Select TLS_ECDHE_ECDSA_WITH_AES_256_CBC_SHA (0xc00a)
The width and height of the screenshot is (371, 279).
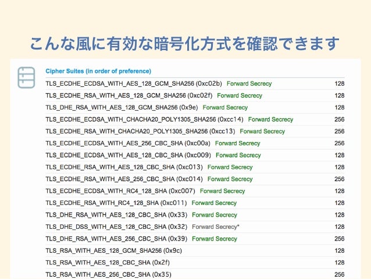click(128, 143)
